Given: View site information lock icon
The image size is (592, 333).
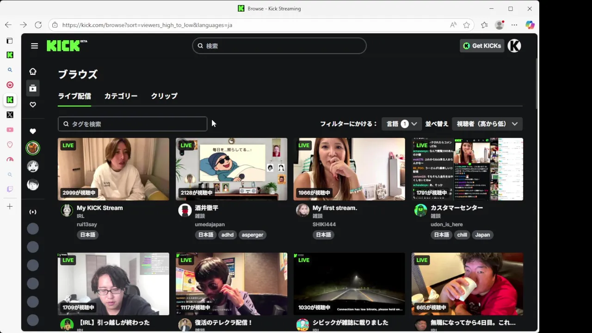Looking at the screenshot, I should pos(55,25).
